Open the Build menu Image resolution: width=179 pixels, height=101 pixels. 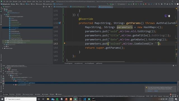(34, 1)
